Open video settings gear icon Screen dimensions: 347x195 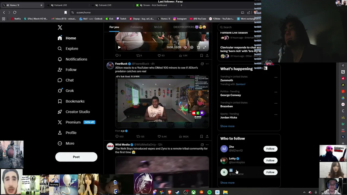coord(192,47)
